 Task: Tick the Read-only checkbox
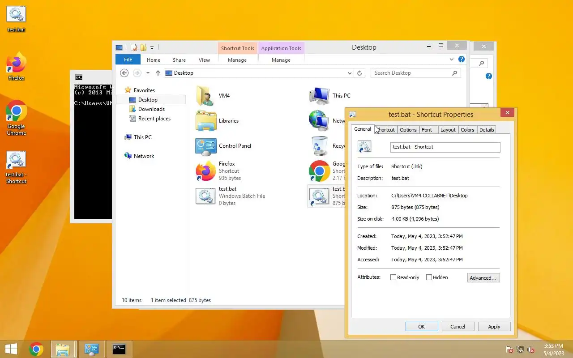(393, 277)
